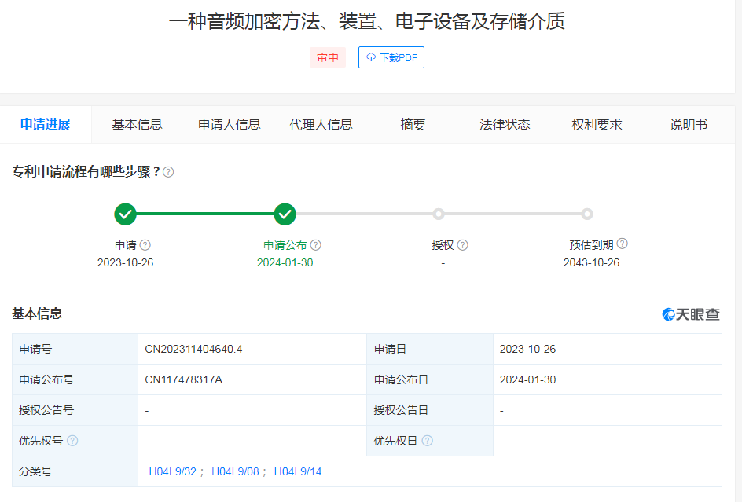Click 申请公布日 value 2024-01-30 in table

pyautogui.click(x=527, y=379)
